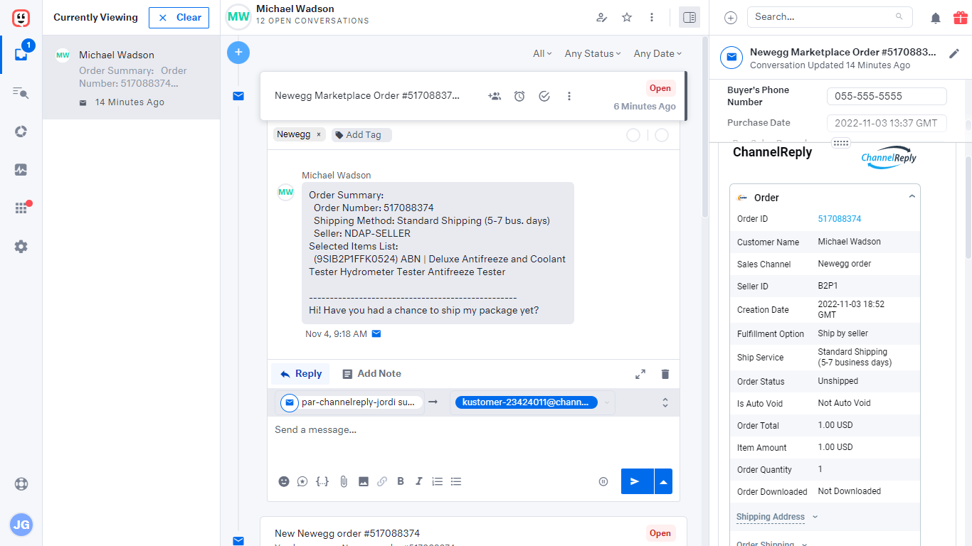Viewport: 972px width, 546px height.
Task: Click the top search field
Action: [x=830, y=17]
